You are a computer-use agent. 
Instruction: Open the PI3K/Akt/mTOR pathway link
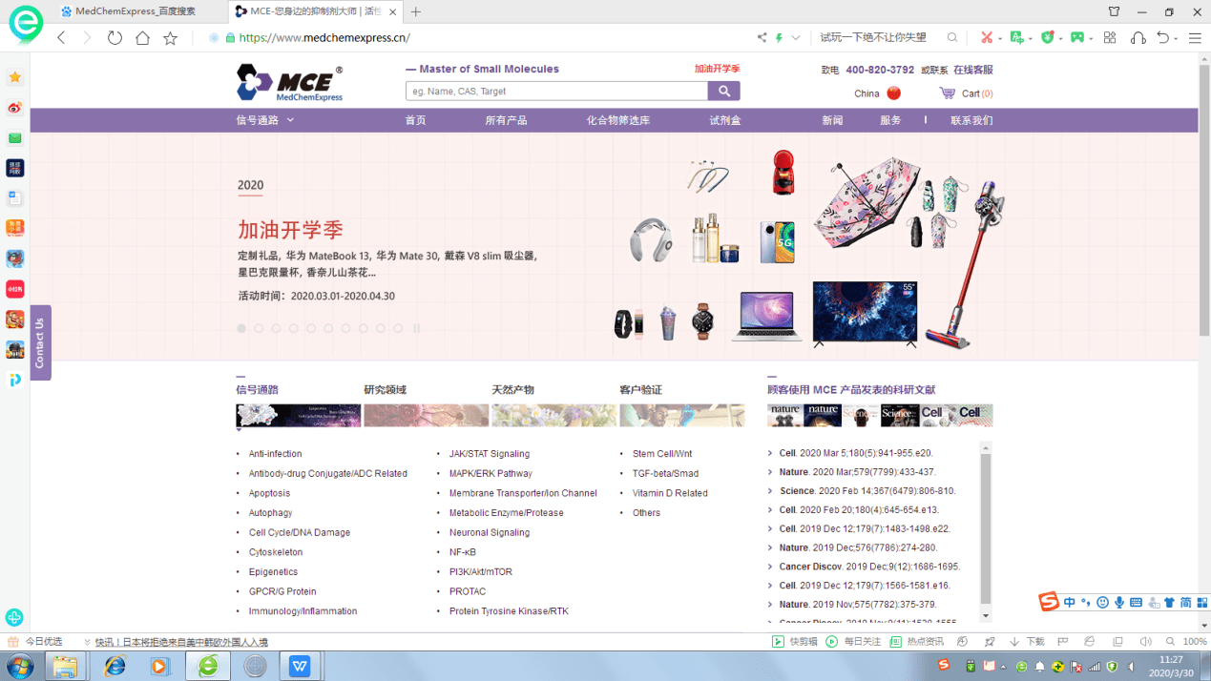pyautogui.click(x=481, y=572)
